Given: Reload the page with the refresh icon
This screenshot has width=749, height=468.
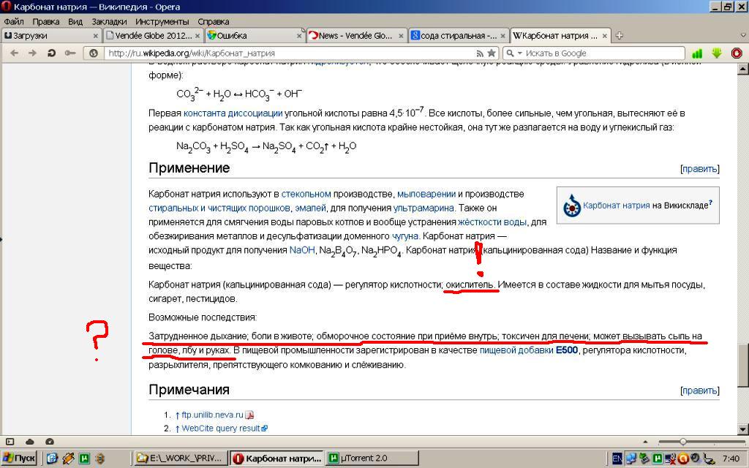Looking at the screenshot, I should coord(51,53).
